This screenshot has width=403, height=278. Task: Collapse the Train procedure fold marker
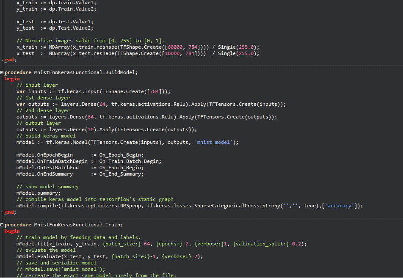2,225
